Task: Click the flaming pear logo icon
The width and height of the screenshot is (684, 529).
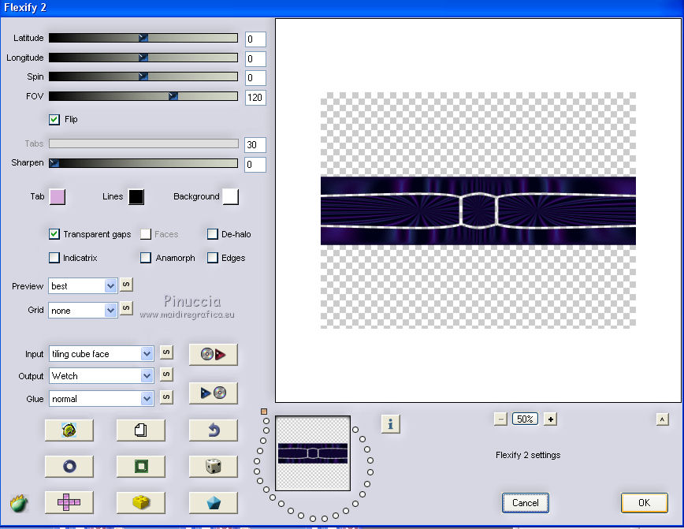Action: pyautogui.click(x=19, y=503)
